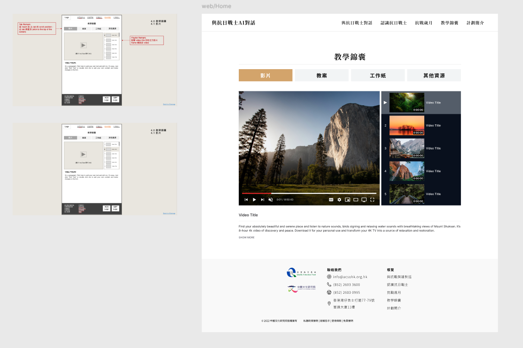Click the phone icon next to (852) 2603 3600
Screen dimensions: 523x348
pyautogui.click(x=329, y=284)
